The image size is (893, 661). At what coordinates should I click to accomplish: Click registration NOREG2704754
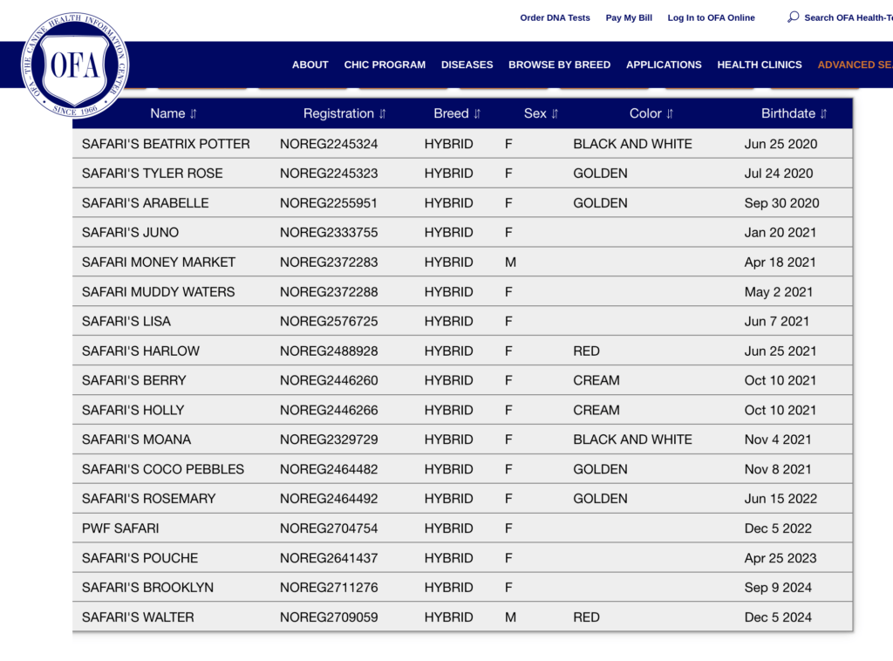pos(329,528)
